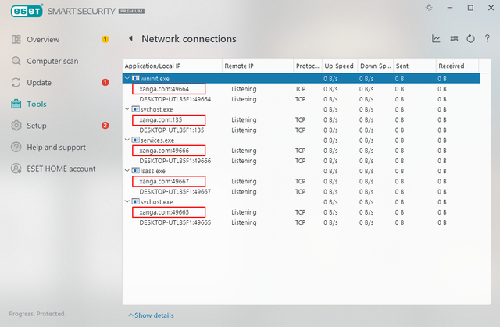Sort by the Protocol column header

click(x=308, y=66)
